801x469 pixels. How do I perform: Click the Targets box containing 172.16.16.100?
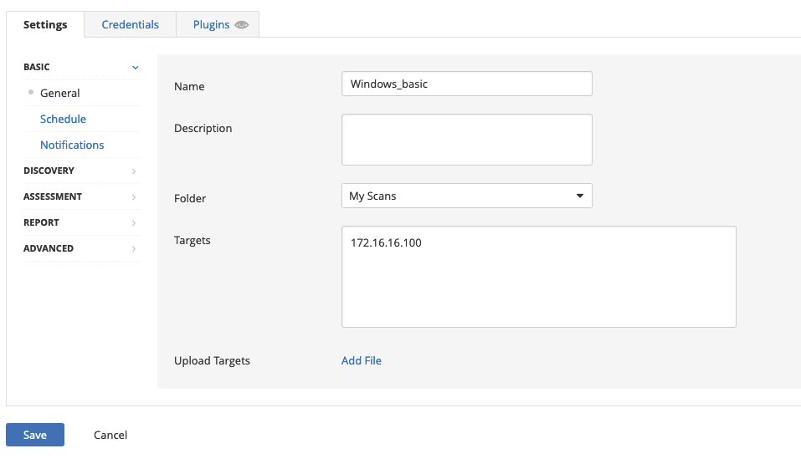point(539,277)
